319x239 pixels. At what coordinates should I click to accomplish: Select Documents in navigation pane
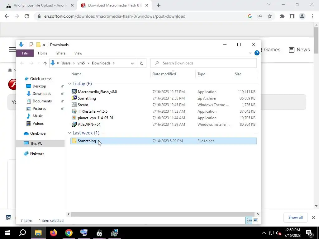(x=42, y=101)
